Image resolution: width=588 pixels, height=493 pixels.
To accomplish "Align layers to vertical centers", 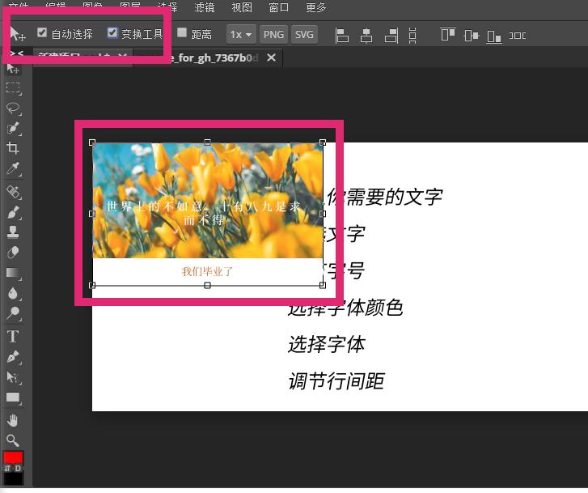I will coord(472,36).
